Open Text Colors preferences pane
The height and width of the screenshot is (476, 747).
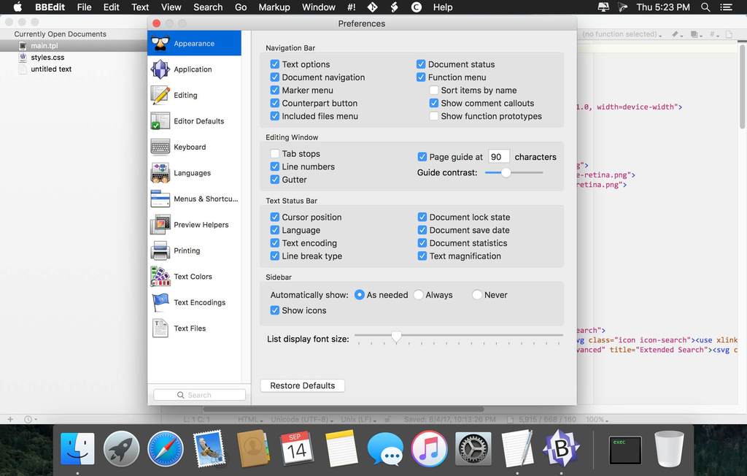click(160, 277)
